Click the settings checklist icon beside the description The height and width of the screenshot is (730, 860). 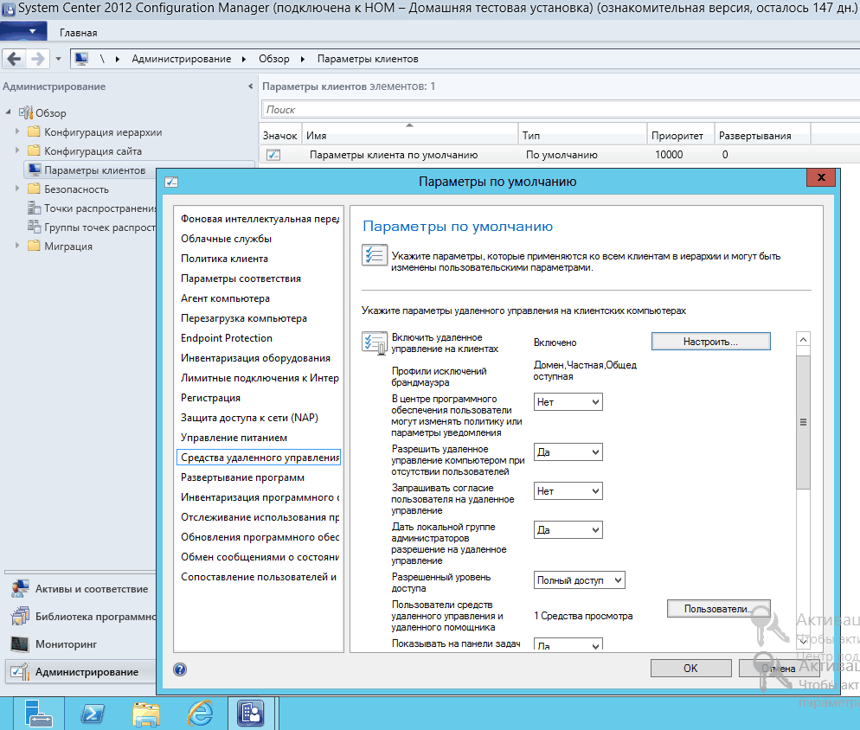[x=375, y=255]
